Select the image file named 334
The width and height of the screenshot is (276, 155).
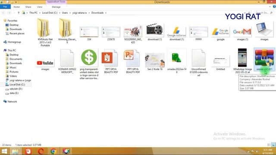[x=89, y=34]
